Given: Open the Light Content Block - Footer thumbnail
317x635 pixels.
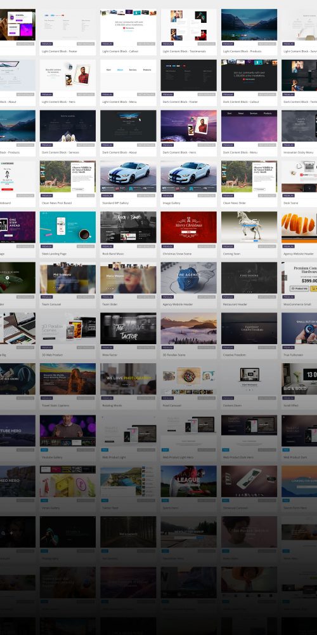Looking at the screenshot, I should [68, 25].
